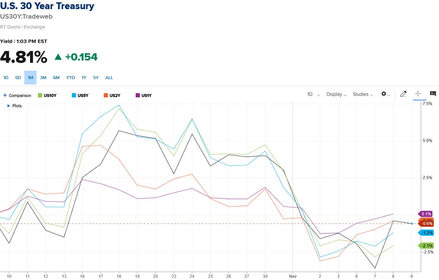
Task: Select the 1Y time range
Action: click(84, 78)
